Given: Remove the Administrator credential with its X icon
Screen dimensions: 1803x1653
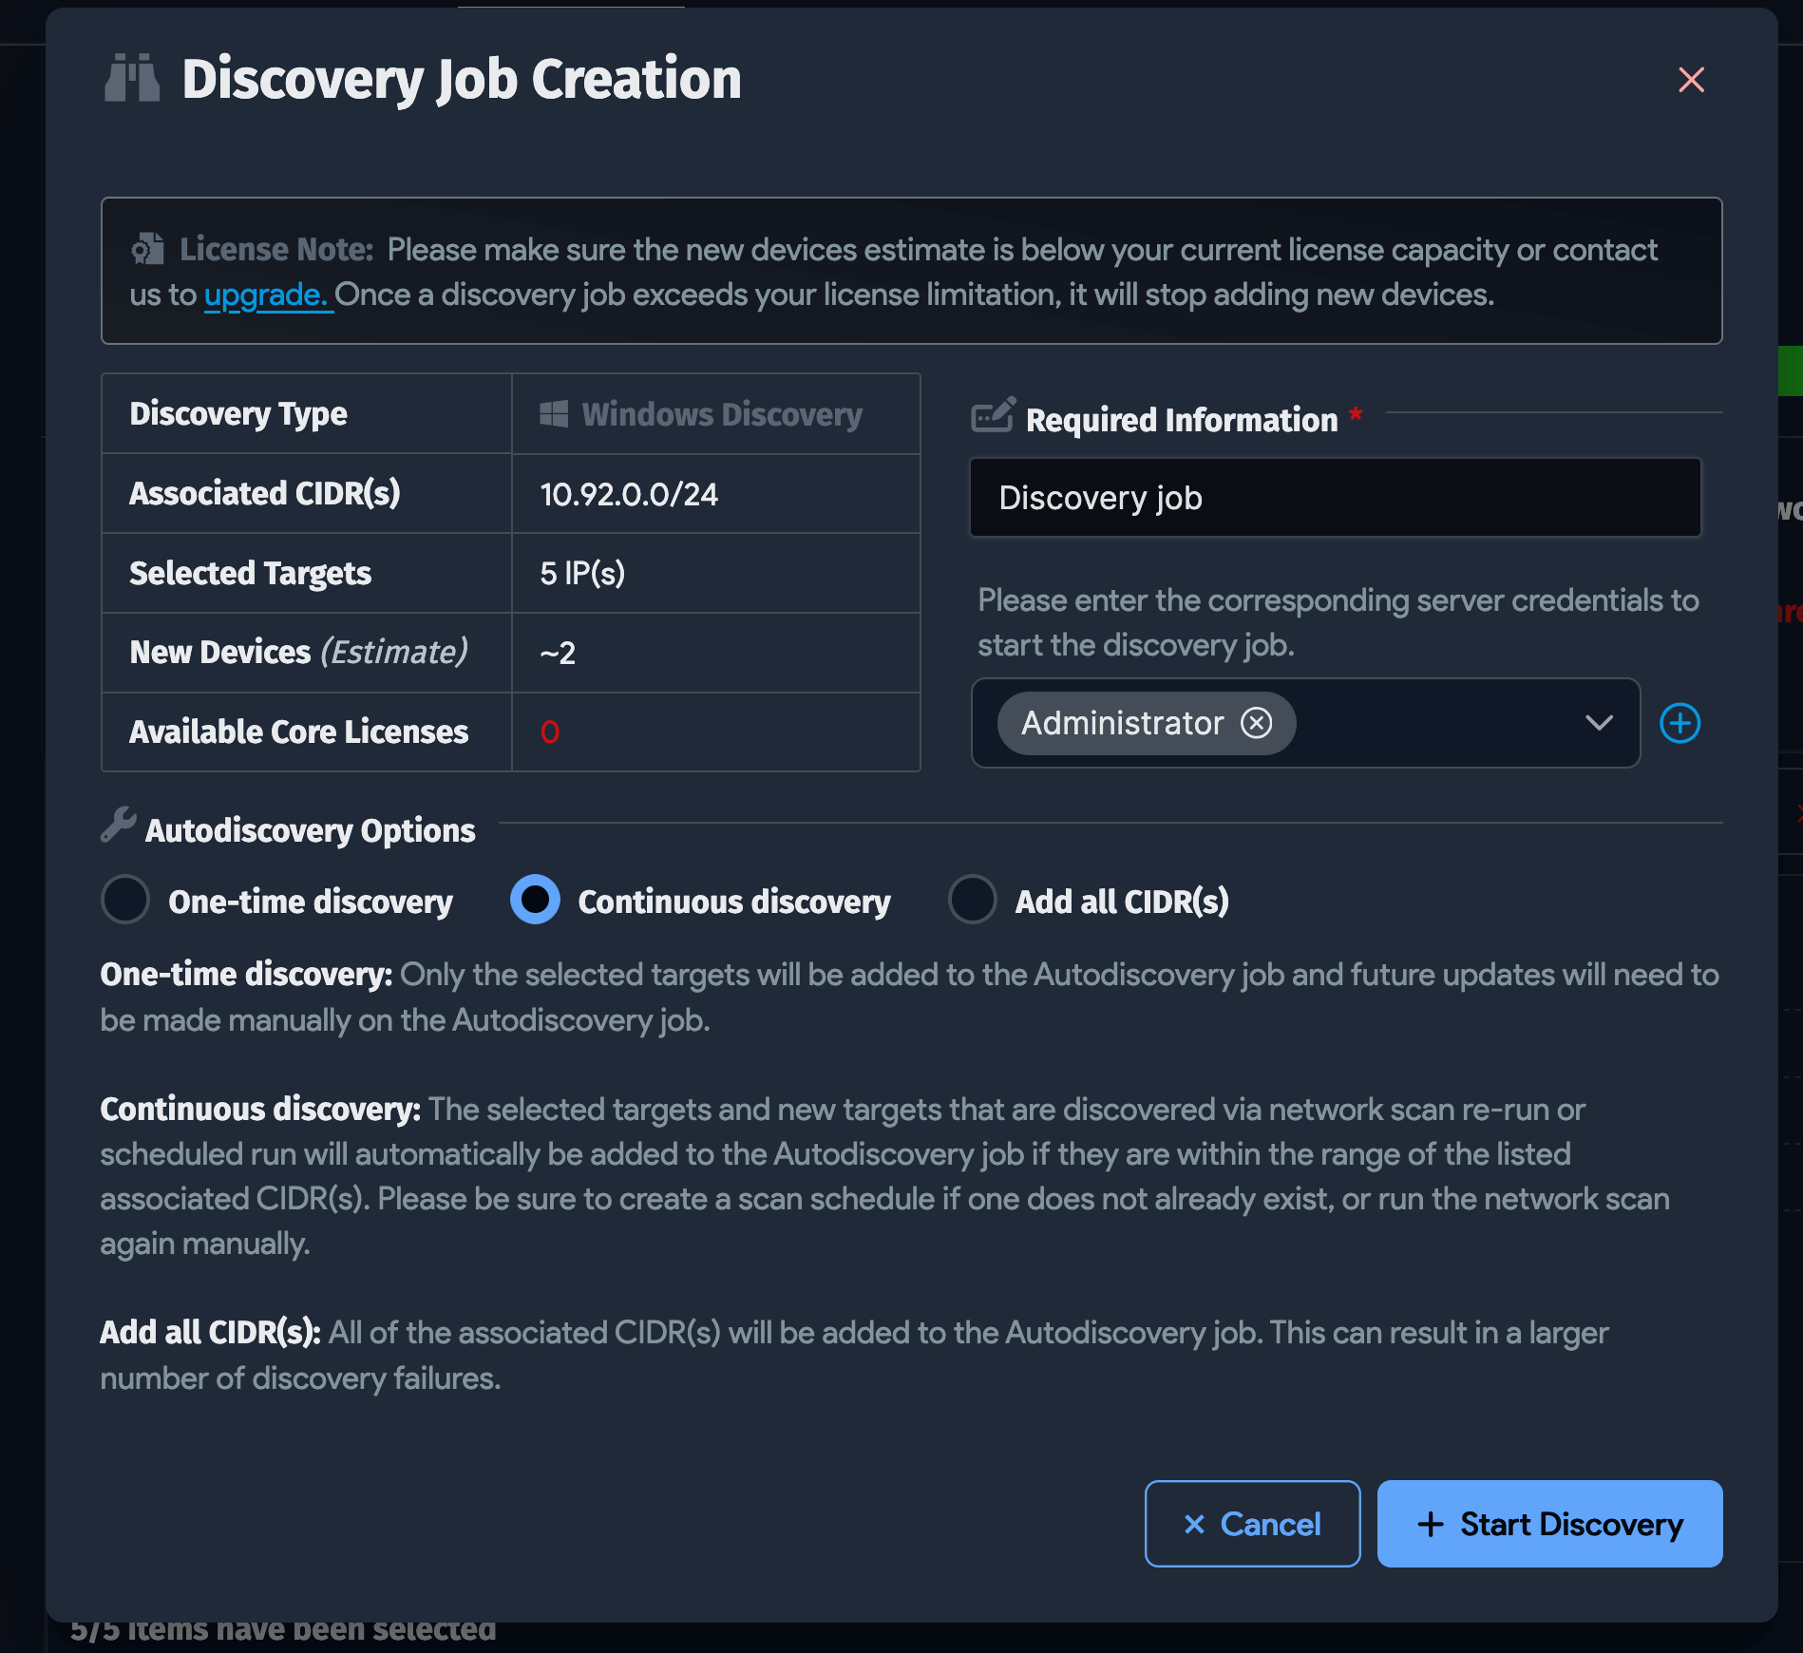Looking at the screenshot, I should click(x=1258, y=723).
